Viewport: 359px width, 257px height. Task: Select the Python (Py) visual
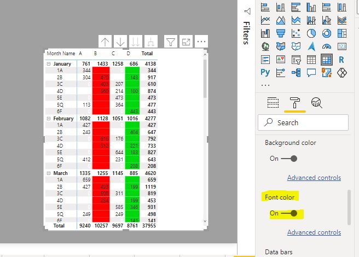point(265,73)
